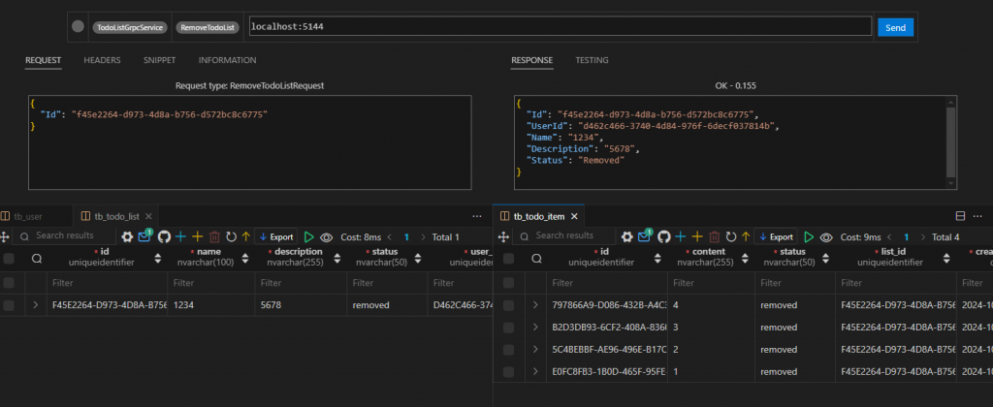Switch to the HEADERS tab
This screenshot has height=407, width=993.
click(102, 60)
